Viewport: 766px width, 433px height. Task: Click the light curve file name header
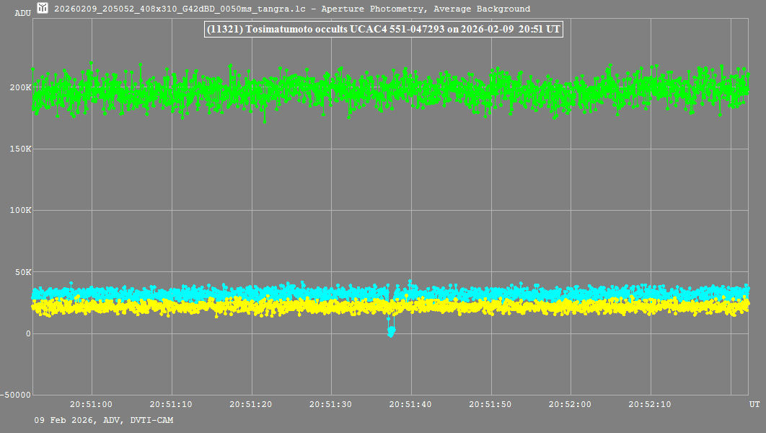pos(292,9)
